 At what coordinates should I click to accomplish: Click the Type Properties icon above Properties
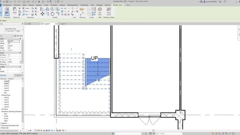[7, 9]
